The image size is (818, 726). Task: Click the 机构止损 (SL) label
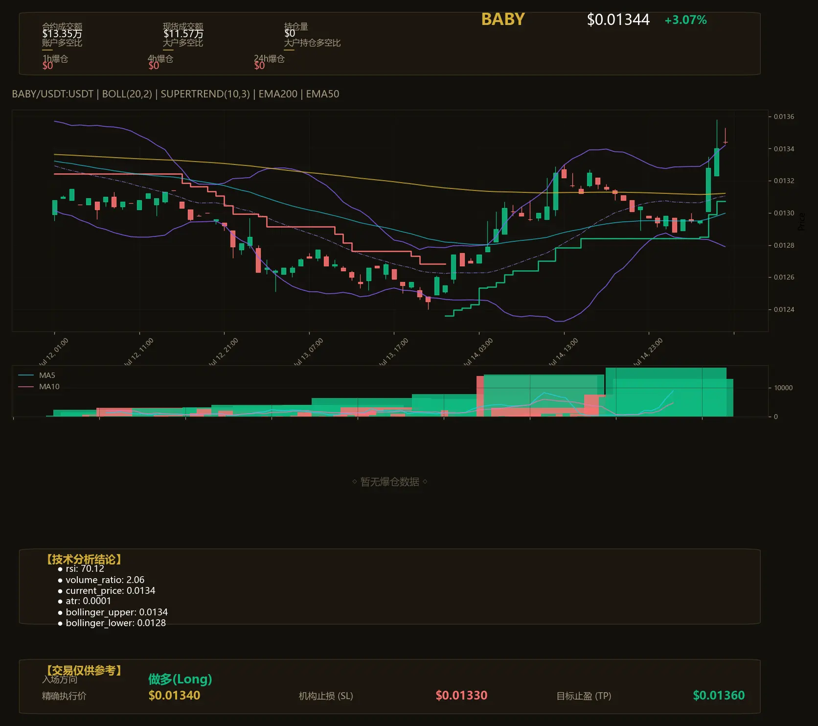click(x=326, y=696)
